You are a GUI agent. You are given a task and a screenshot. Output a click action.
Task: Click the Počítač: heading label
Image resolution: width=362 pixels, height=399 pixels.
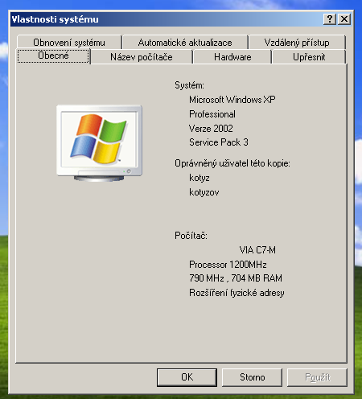point(191,236)
